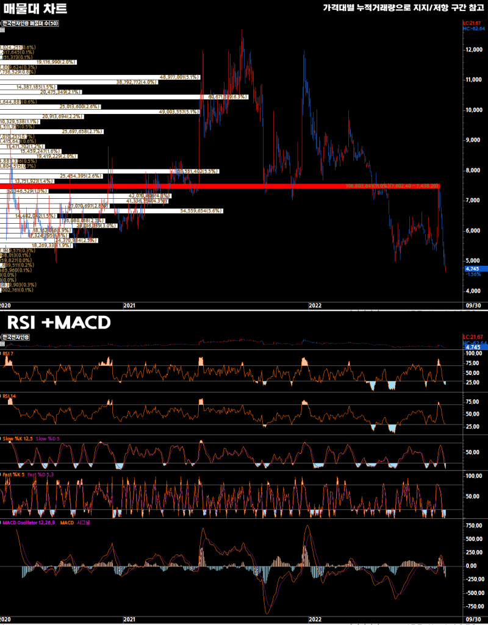
Task: Click LC:21.67 label above the price chart
Action: (x=473, y=24)
